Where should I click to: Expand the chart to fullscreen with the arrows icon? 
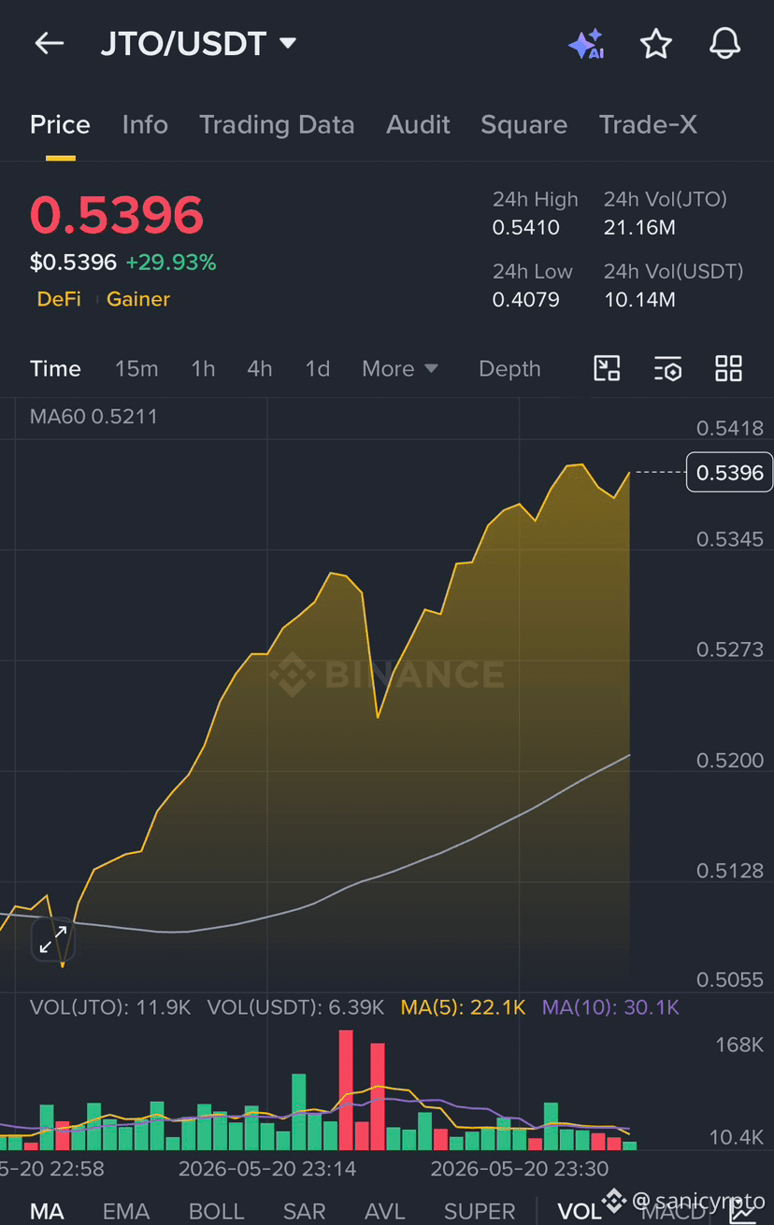pyautogui.click(x=52, y=940)
